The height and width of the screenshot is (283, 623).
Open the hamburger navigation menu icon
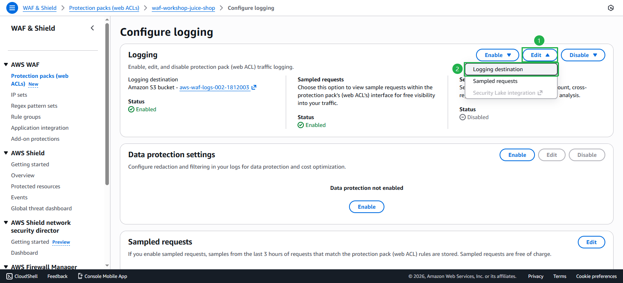coord(12,8)
